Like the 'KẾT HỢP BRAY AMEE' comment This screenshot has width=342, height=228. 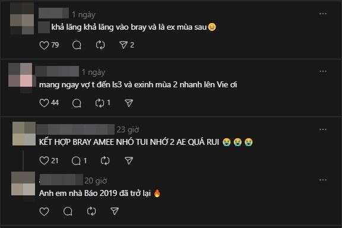coord(44,161)
